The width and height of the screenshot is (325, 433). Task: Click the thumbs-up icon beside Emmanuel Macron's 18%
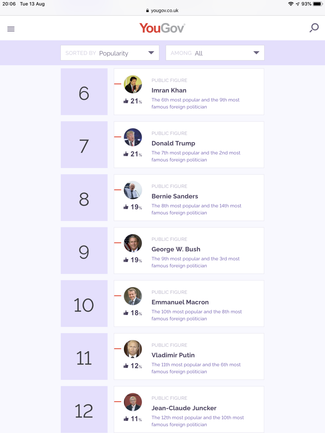point(126,313)
